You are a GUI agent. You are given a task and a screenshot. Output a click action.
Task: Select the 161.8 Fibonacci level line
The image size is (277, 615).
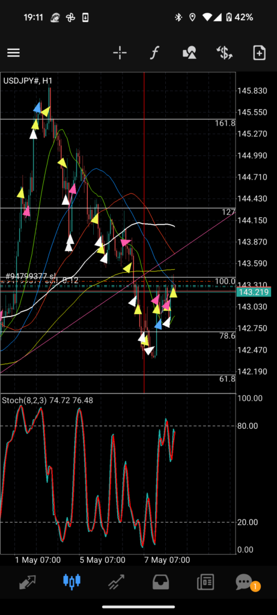tap(118, 119)
